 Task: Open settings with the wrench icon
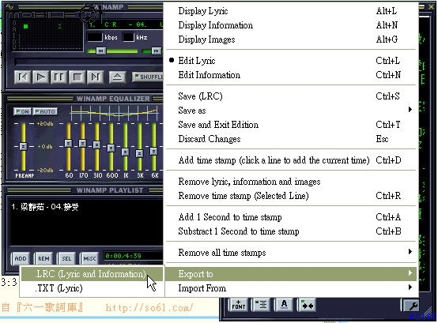tap(410, 306)
